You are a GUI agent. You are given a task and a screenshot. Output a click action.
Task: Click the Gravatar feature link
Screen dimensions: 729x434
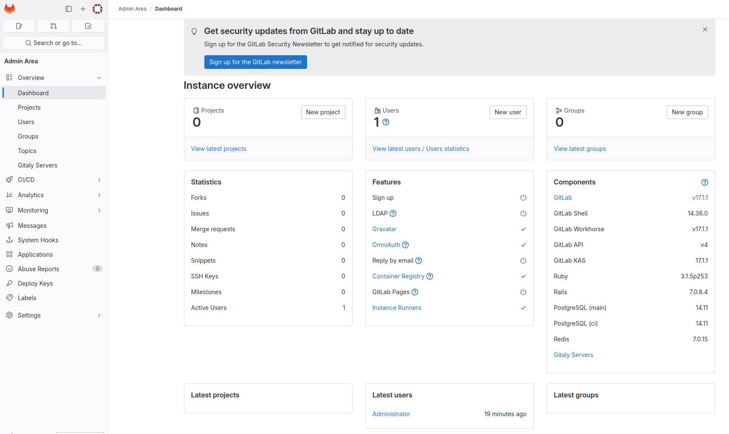385,229
